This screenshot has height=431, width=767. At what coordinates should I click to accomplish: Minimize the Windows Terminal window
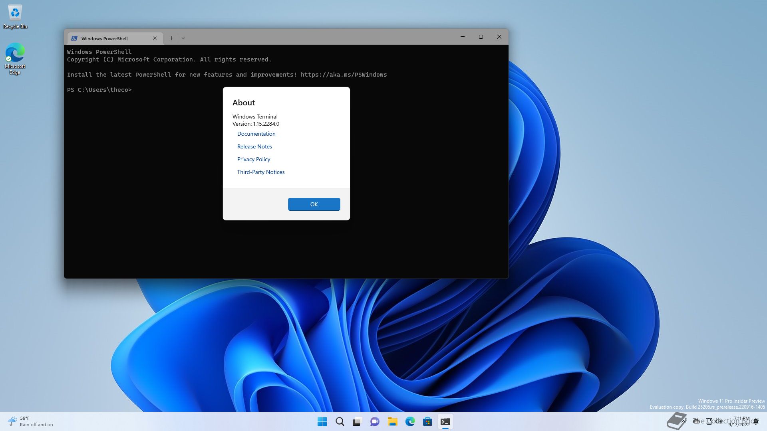(463, 37)
